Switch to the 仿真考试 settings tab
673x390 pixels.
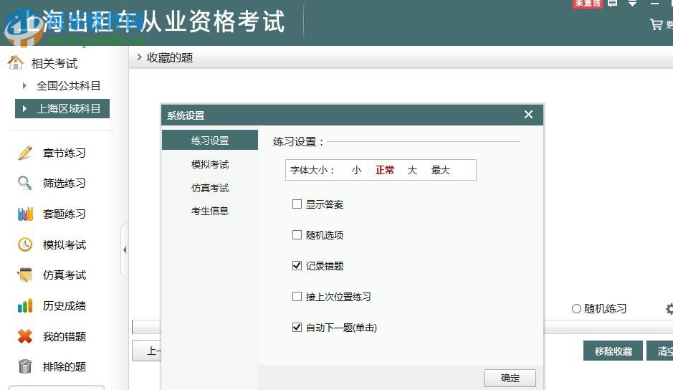click(x=210, y=188)
